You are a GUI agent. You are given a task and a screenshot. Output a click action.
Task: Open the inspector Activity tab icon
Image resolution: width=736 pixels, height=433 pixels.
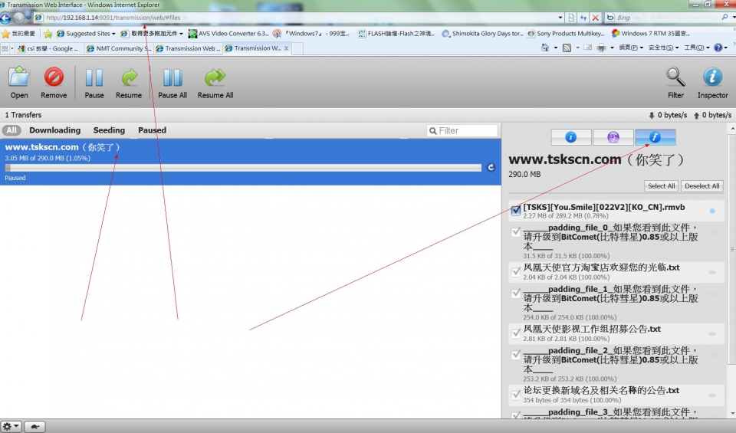(613, 137)
